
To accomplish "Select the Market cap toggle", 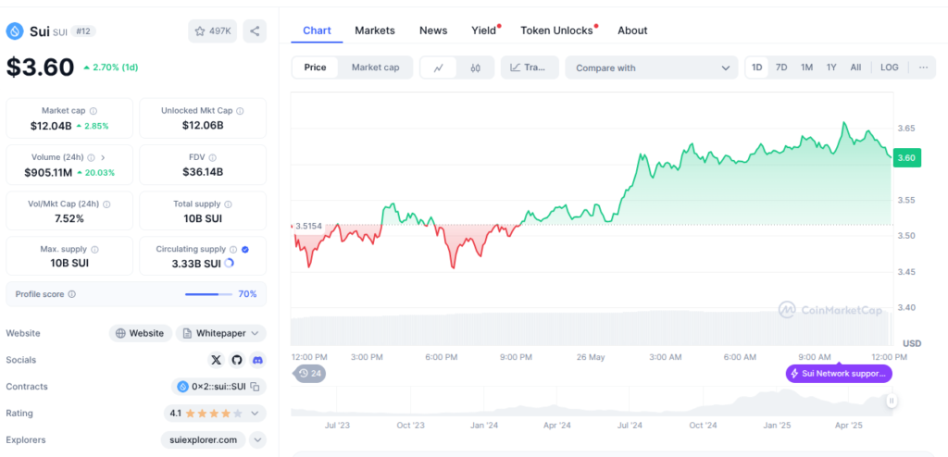I will pos(376,68).
